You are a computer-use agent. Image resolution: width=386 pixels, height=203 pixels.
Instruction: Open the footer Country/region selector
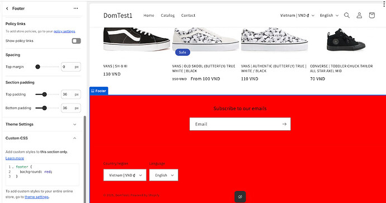tap(125, 175)
